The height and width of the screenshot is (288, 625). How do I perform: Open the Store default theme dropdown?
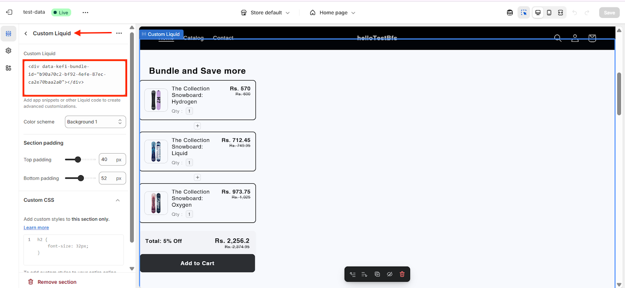[x=266, y=13]
